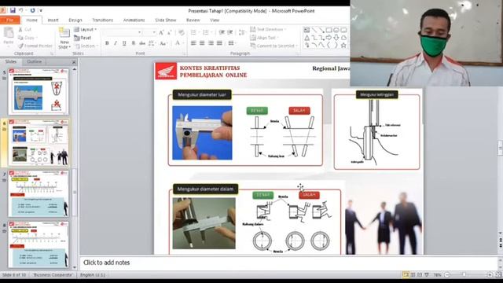Click the zoom slider handle
The width and height of the screenshot is (503, 283).
pyautogui.click(x=464, y=275)
